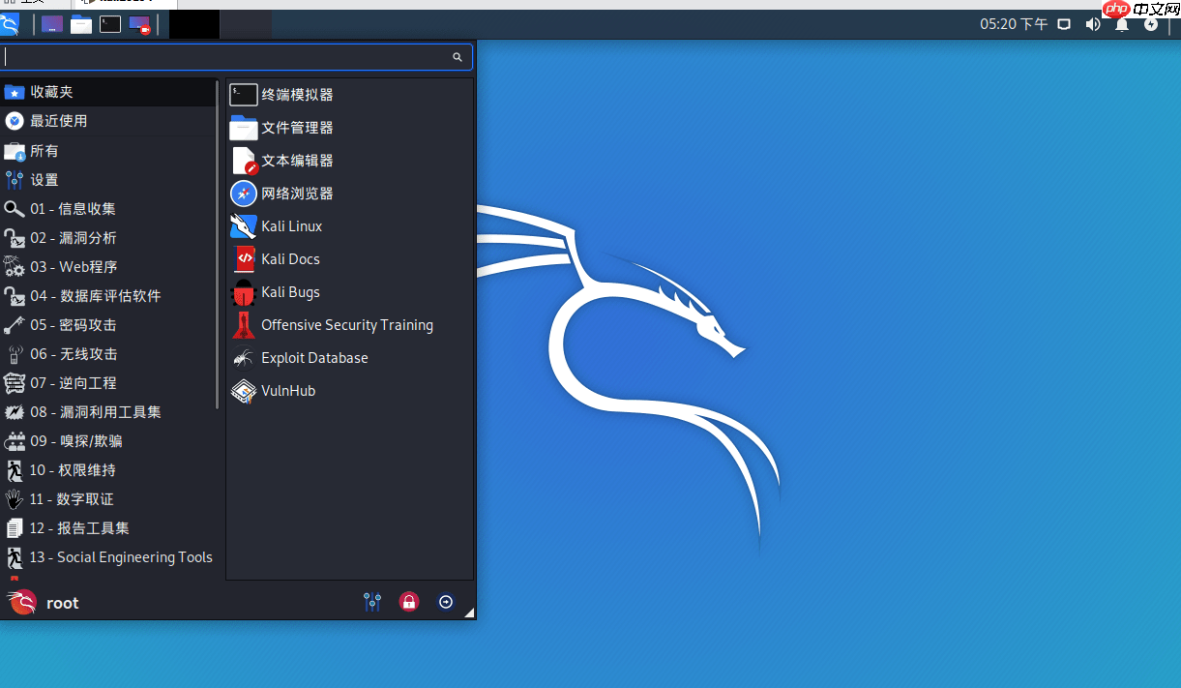Select 13 - Social Engineering Tools category
The image size is (1181, 688).
(108, 557)
